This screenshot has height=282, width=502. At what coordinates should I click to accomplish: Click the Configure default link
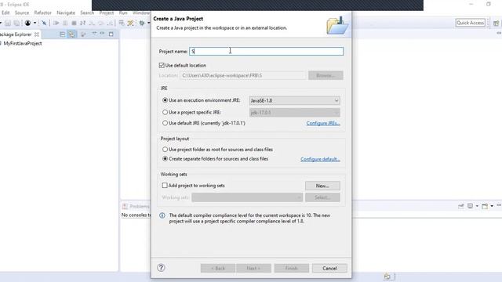click(x=320, y=159)
